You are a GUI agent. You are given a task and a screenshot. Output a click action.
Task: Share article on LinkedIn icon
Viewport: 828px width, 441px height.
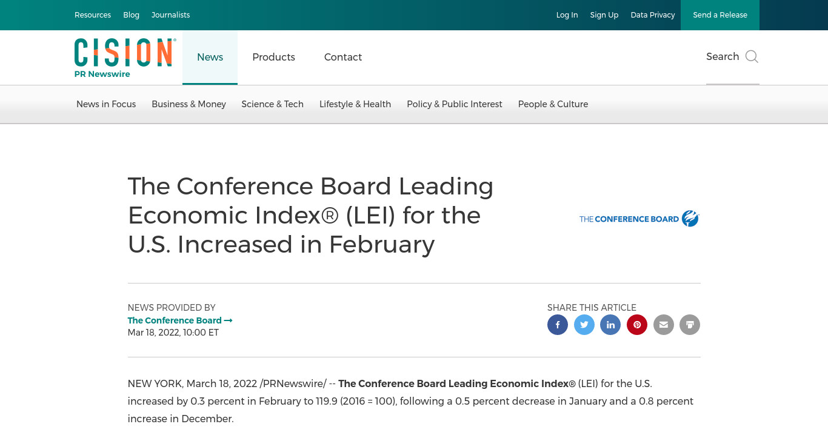(x=610, y=325)
